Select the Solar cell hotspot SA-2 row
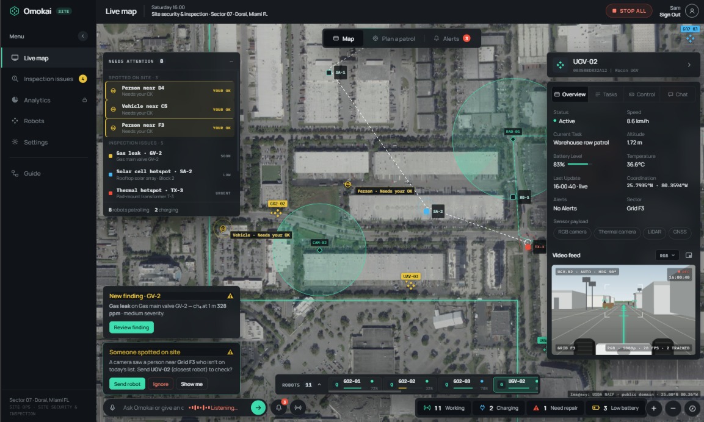The width and height of the screenshot is (704, 422). click(x=170, y=174)
